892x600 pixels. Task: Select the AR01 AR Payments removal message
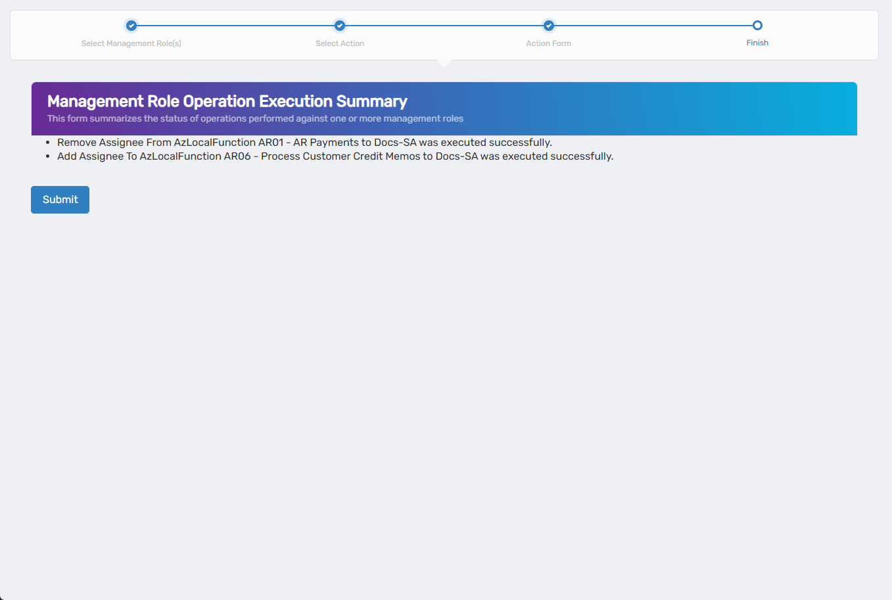coord(304,142)
